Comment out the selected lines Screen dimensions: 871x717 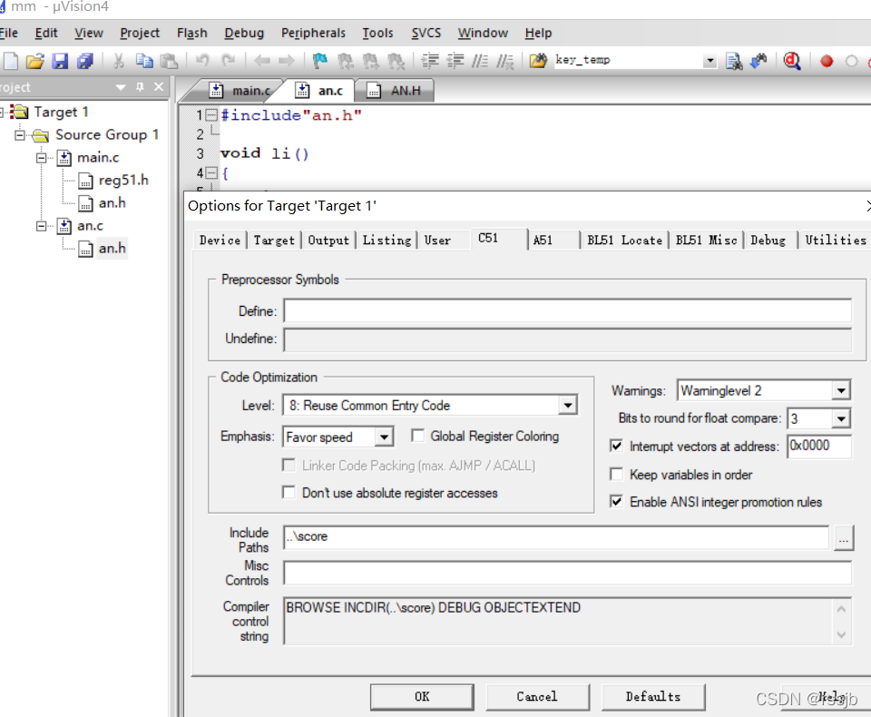(480, 61)
